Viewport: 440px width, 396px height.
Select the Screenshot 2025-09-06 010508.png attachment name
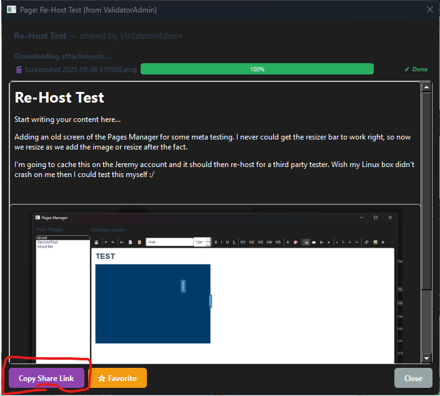pyautogui.click(x=81, y=69)
